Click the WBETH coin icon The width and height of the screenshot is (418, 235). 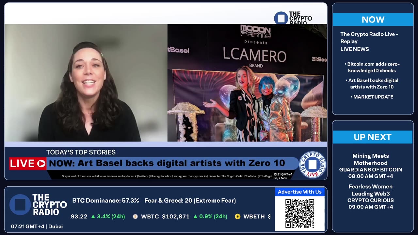[238, 216]
